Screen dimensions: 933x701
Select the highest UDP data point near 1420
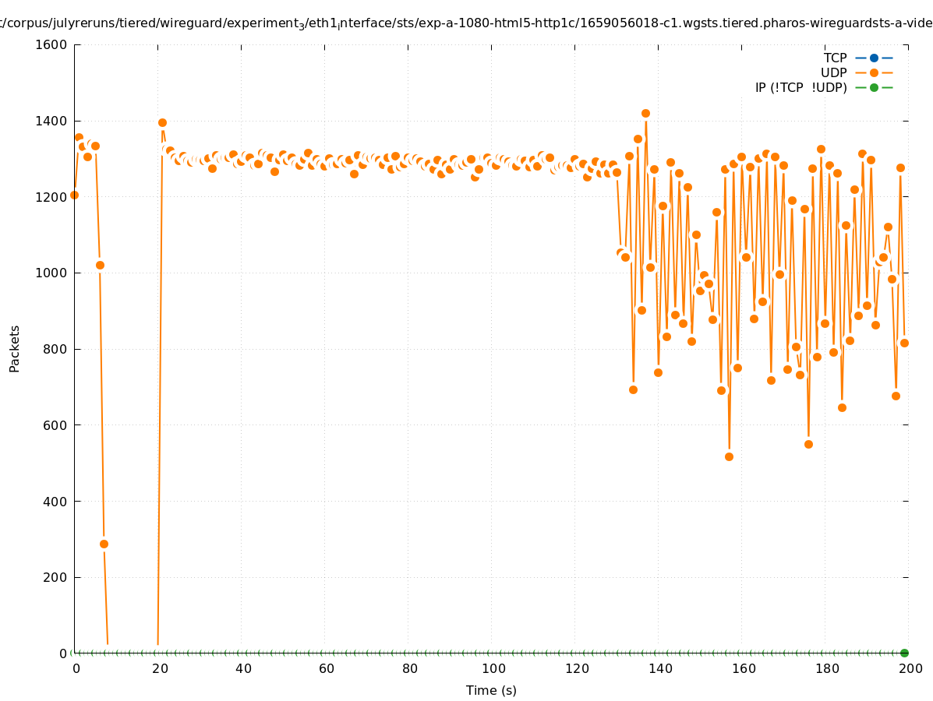645,113
